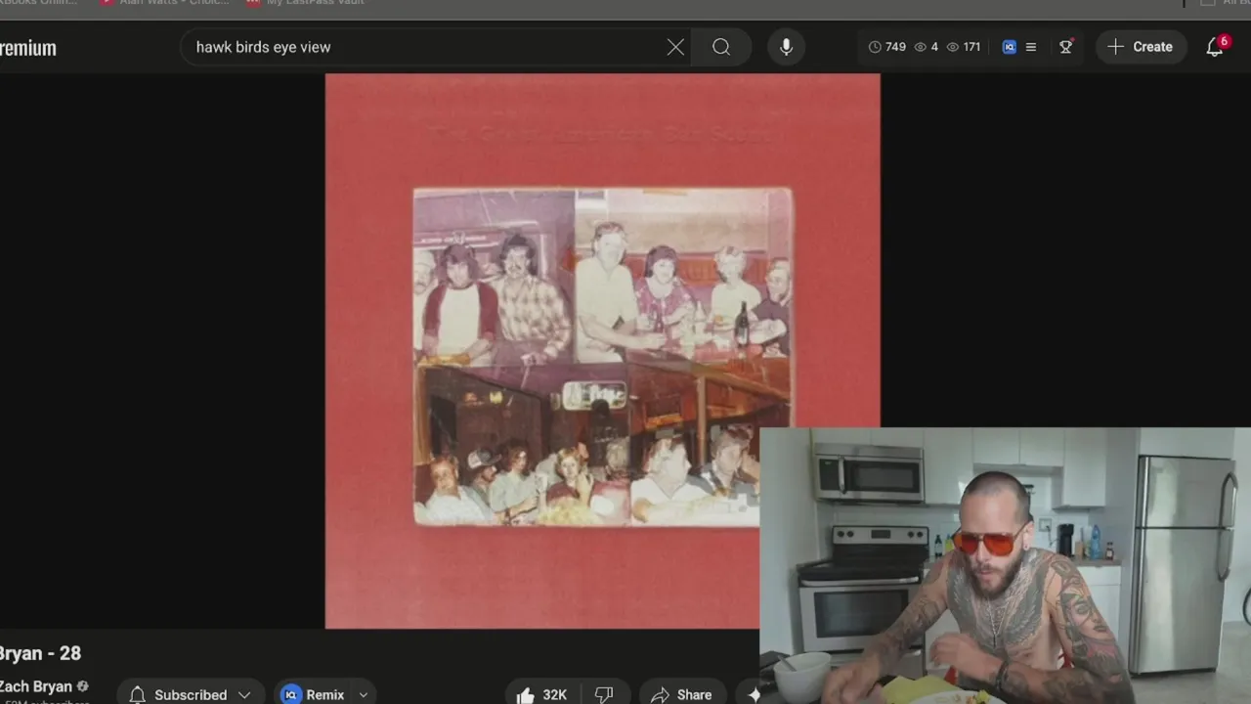Open the Alan Watts bookmark
This screenshot has height=704, width=1251.
pyautogui.click(x=164, y=3)
